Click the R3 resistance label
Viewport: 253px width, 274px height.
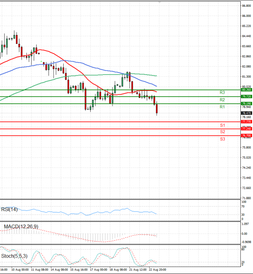(x=222, y=92)
